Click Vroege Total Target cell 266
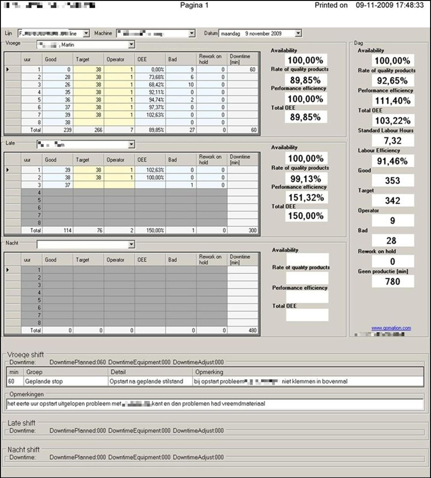 coord(88,130)
